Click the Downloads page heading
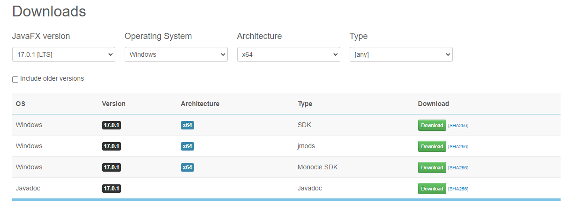Screen dimensions: 577x212 pos(49,11)
